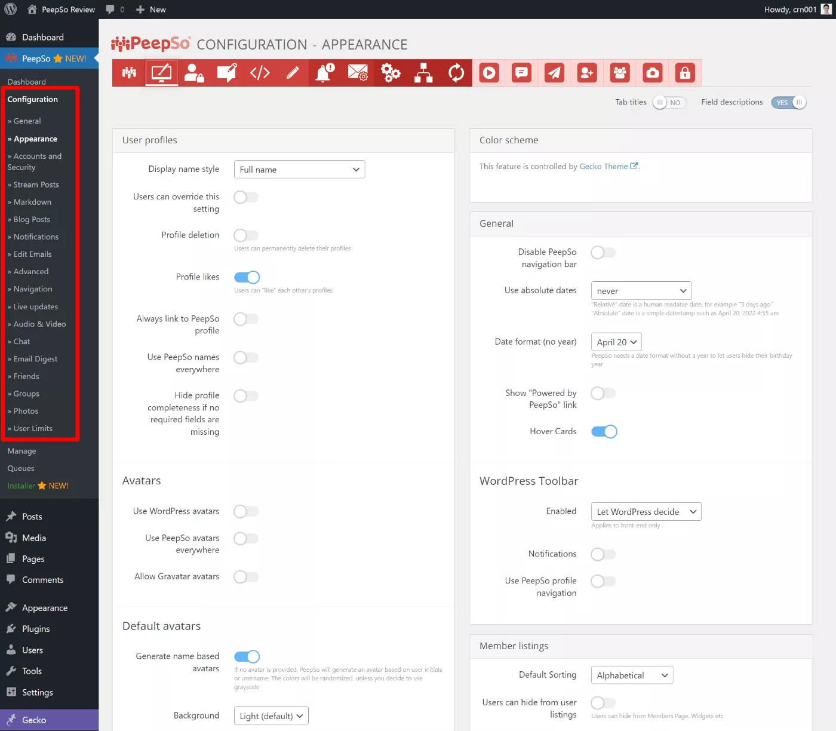This screenshot has width=836, height=731.
Task: Enable 'Users can hide from user listings'
Action: point(603,703)
